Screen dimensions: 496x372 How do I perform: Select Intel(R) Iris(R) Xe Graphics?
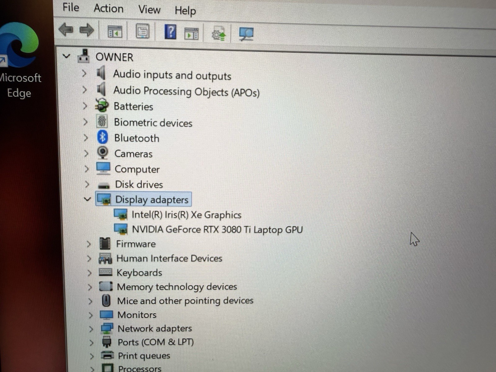point(186,215)
